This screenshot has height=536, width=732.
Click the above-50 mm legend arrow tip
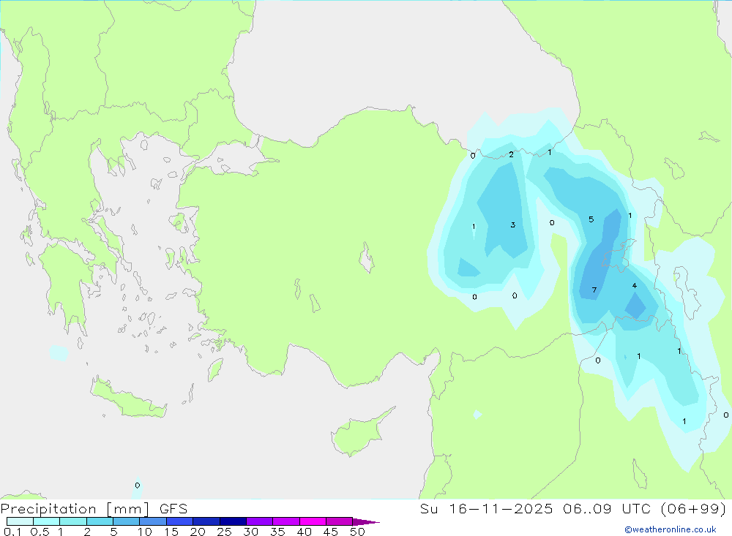pos(366,522)
